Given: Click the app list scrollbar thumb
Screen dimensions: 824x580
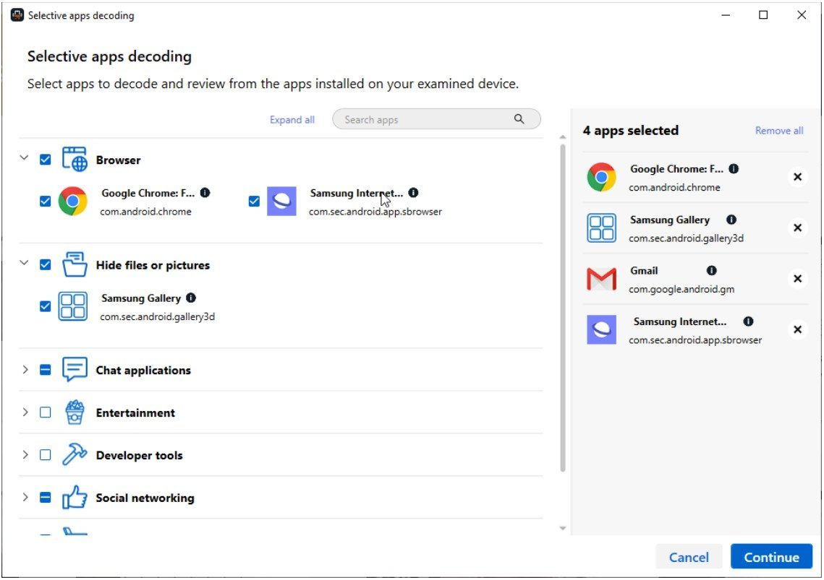Looking at the screenshot, I should coord(562,308).
